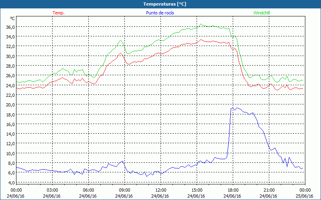
Task: Click the 18,0 y-axis value
Action: click(x=10, y=114)
